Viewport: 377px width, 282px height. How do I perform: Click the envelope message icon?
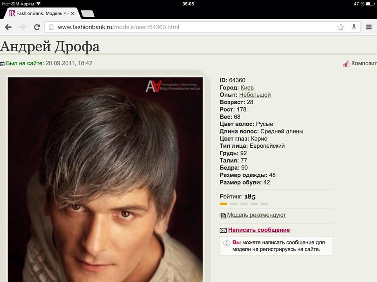point(223,230)
